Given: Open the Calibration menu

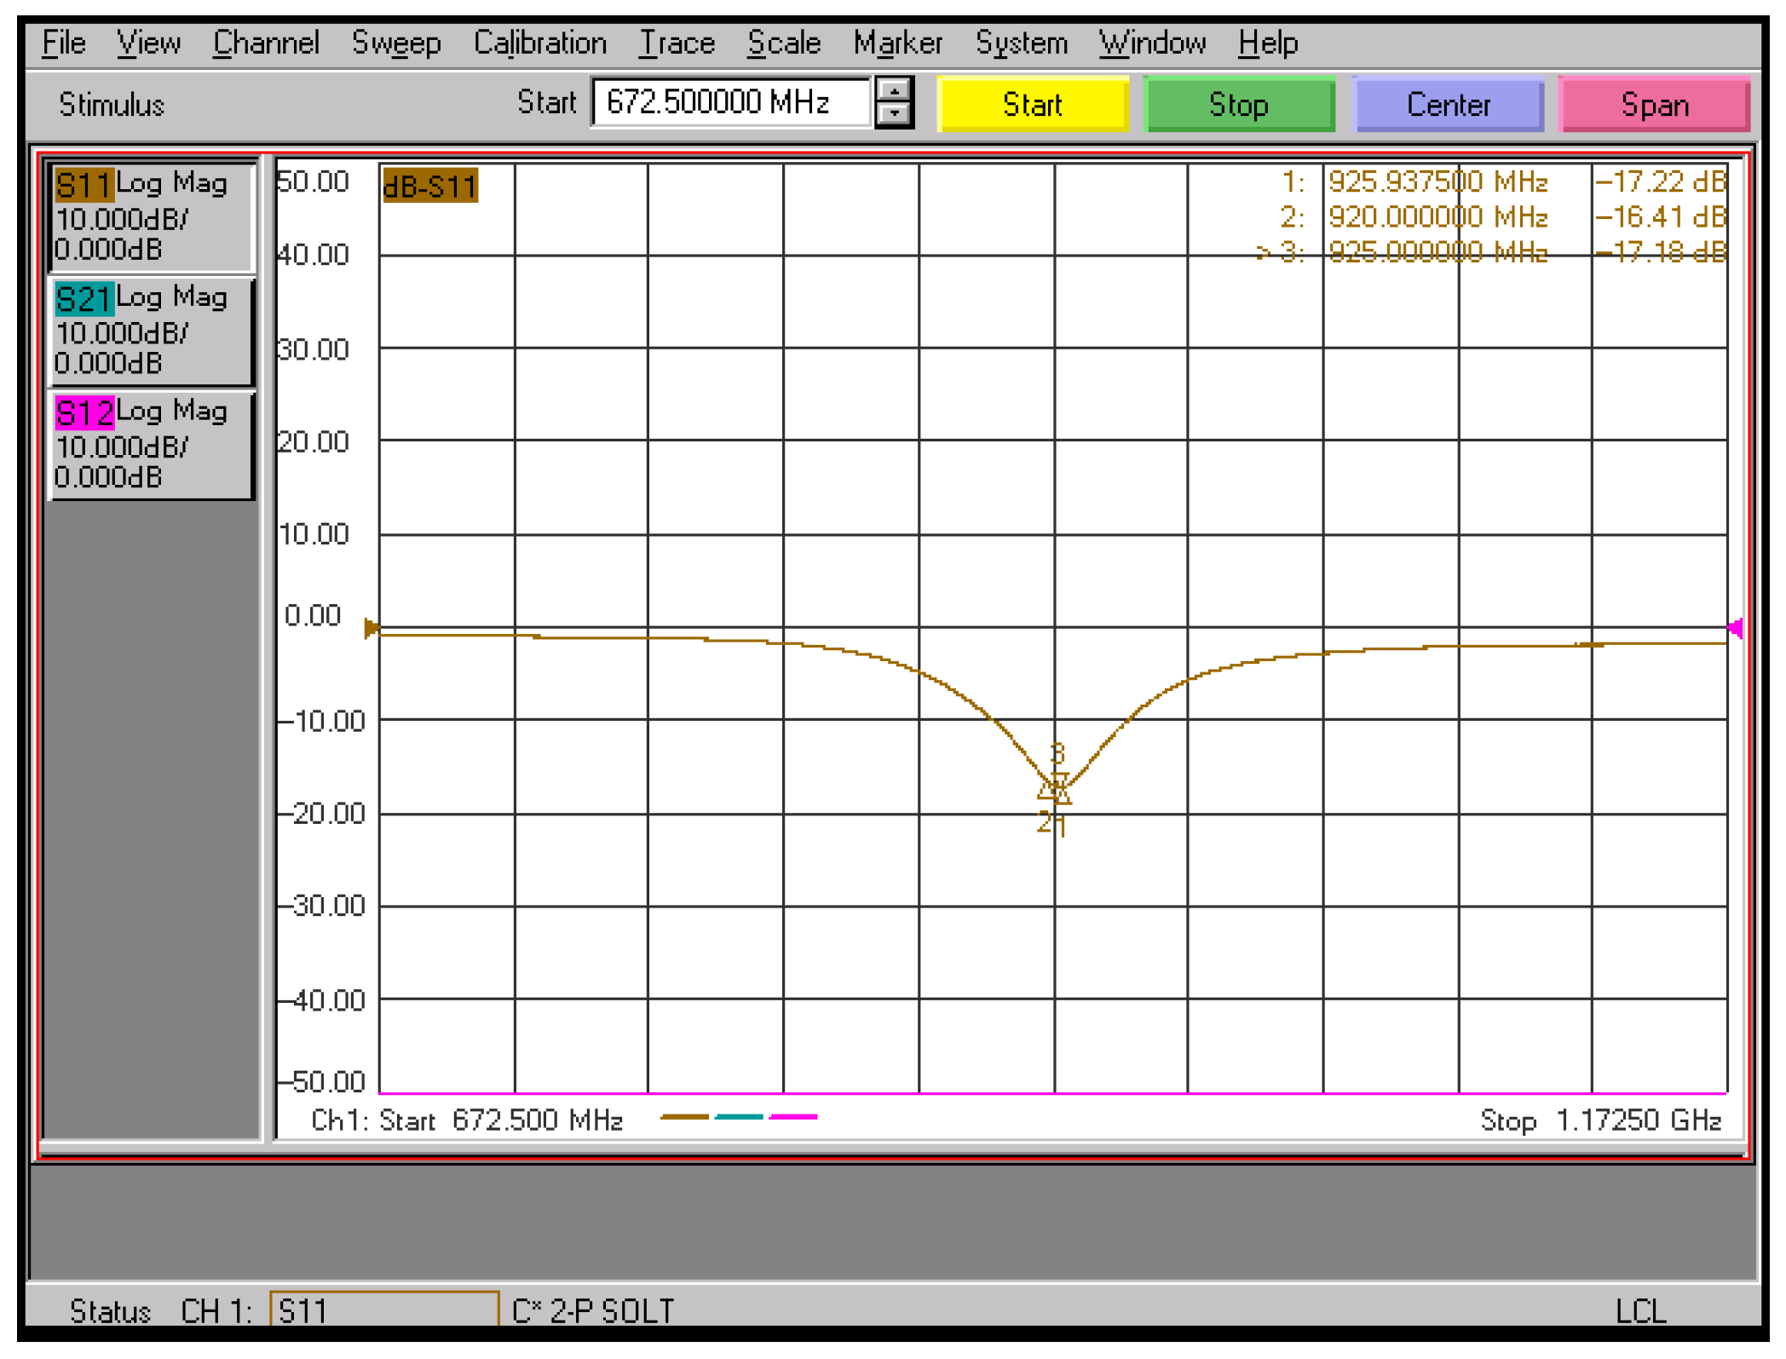Looking at the screenshot, I should (540, 41).
